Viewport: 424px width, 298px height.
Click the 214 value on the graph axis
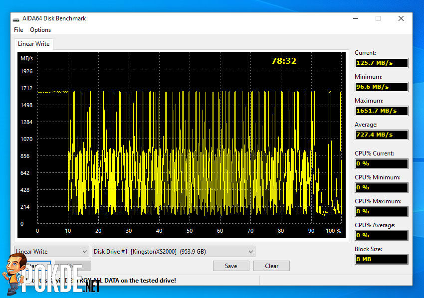click(25, 207)
